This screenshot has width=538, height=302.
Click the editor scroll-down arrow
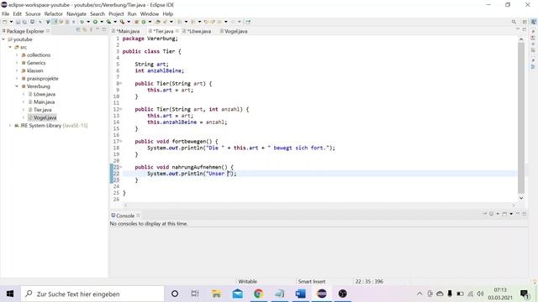point(521,198)
